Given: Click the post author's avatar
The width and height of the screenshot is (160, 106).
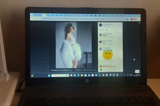Looking at the screenshot, I should pyautogui.click(x=101, y=25).
